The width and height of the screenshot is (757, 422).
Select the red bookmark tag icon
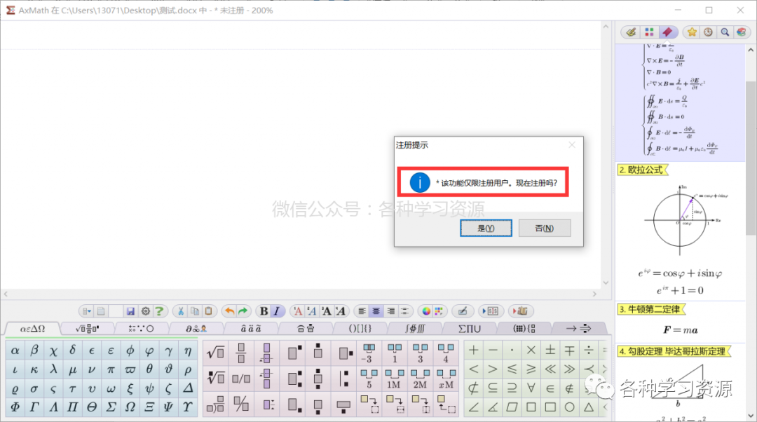point(667,32)
